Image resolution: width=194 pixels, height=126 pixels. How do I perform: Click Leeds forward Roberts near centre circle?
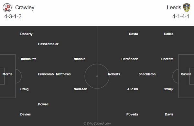[114, 74]
